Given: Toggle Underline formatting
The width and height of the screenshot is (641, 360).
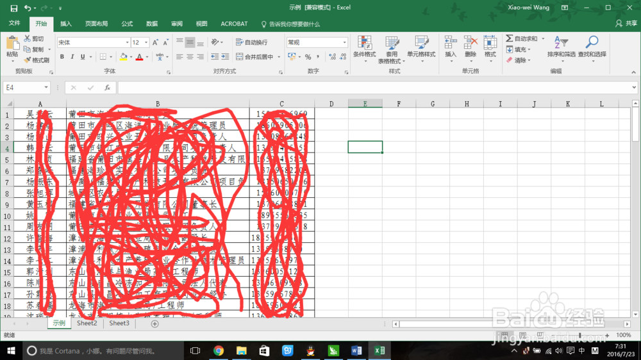Looking at the screenshot, I should click(x=83, y=57).
